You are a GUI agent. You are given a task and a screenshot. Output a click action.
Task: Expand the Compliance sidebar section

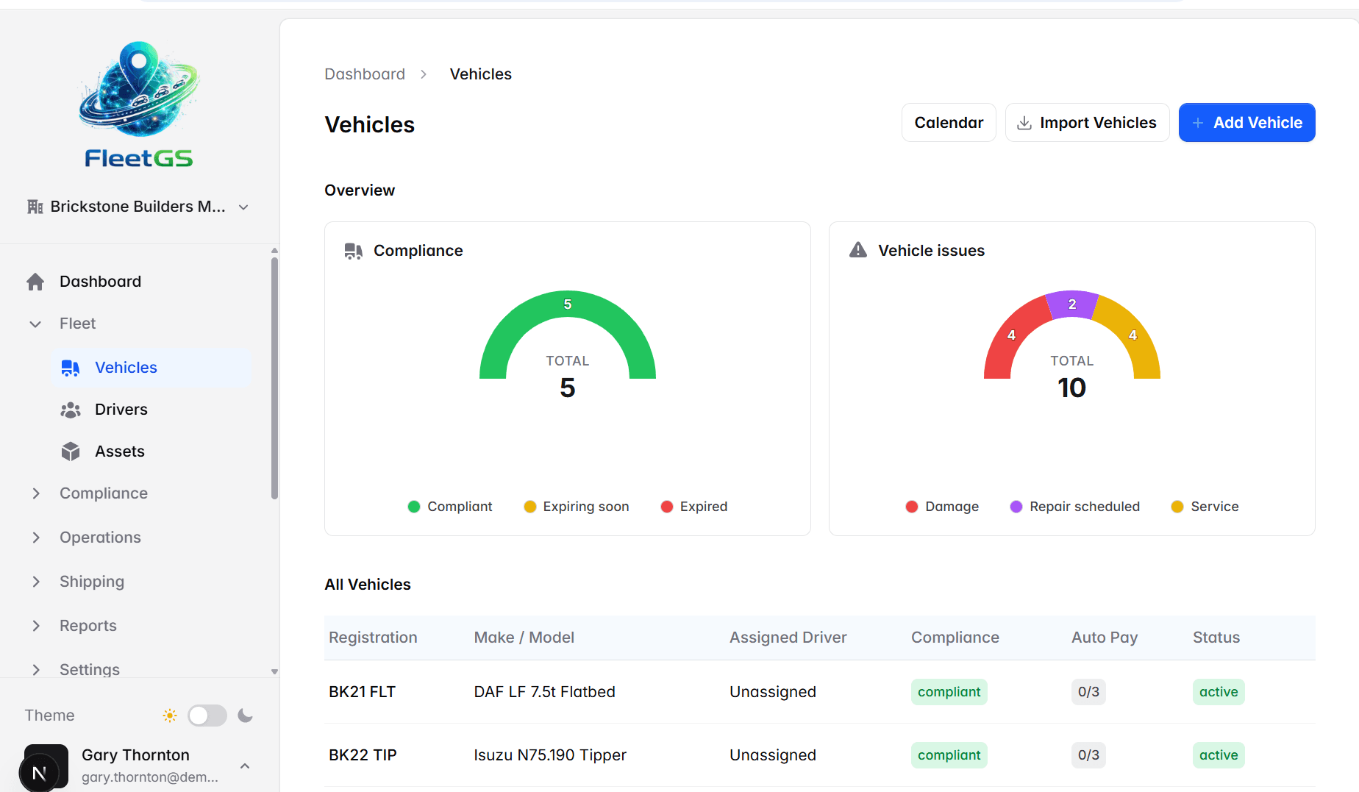coord(104,493)
